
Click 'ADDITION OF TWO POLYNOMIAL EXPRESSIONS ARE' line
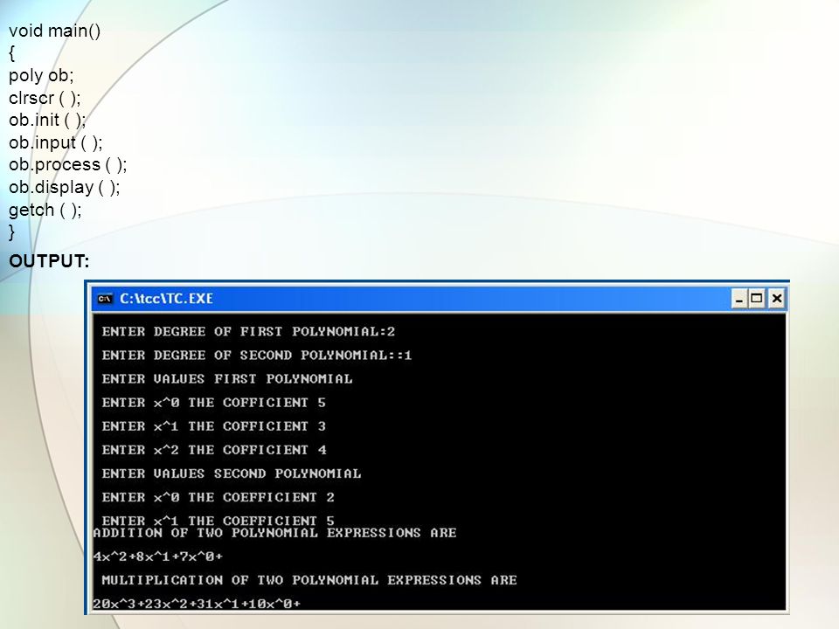(274, 533)
